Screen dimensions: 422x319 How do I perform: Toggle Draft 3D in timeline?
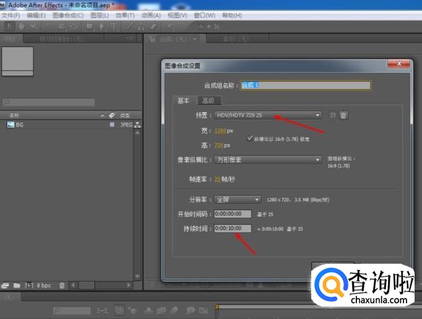132,311
